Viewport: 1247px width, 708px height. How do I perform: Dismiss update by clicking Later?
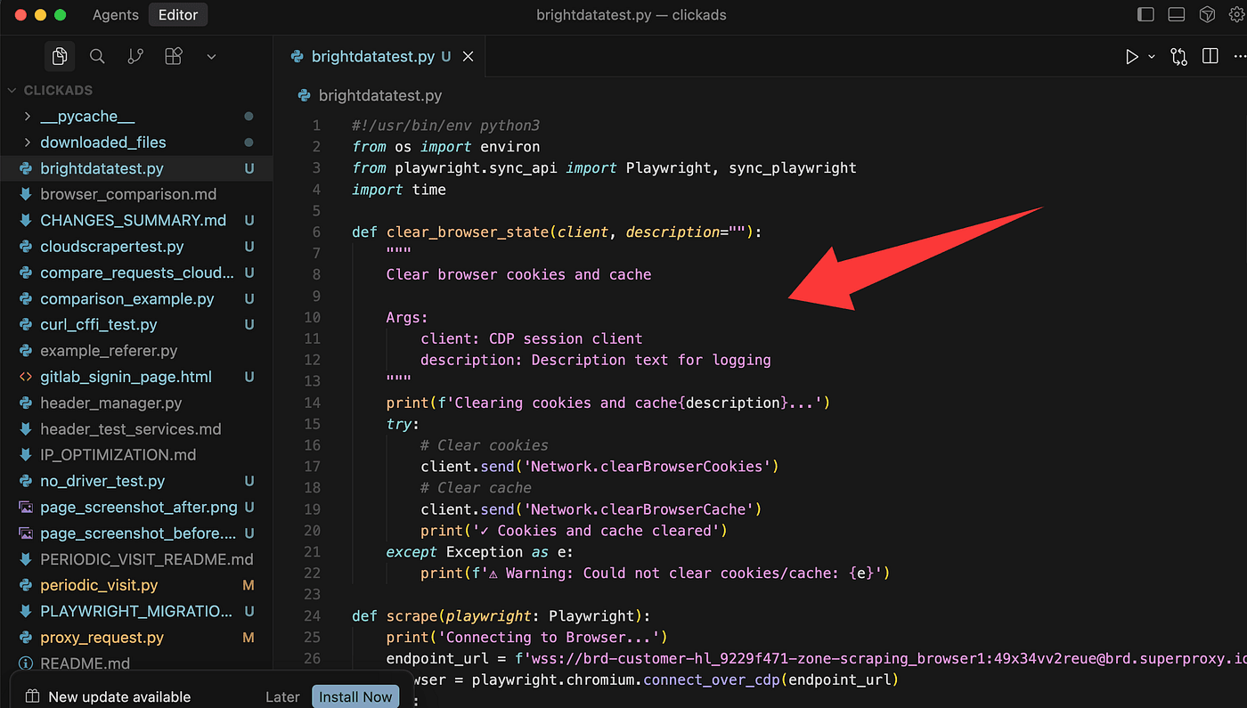pos(282,696)
